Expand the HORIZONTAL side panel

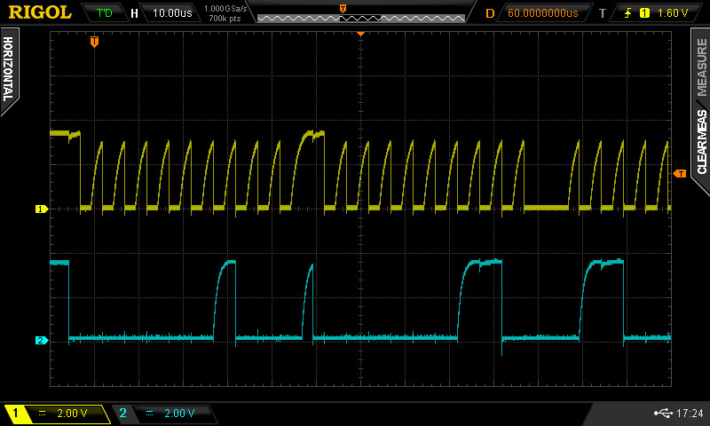9,69
